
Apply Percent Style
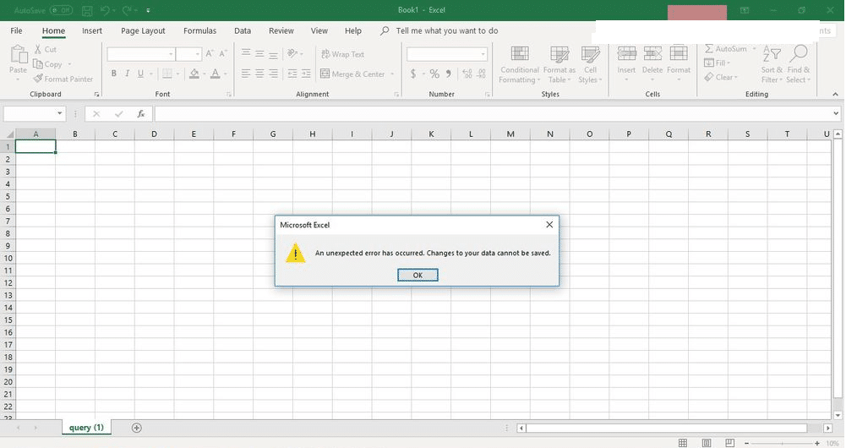434,74
